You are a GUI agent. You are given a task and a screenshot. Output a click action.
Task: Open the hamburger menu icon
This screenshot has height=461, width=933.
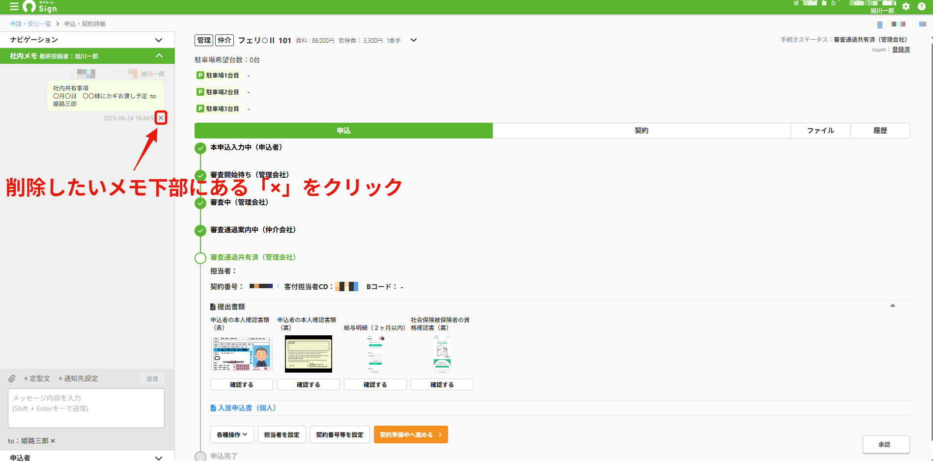point(14,6)
